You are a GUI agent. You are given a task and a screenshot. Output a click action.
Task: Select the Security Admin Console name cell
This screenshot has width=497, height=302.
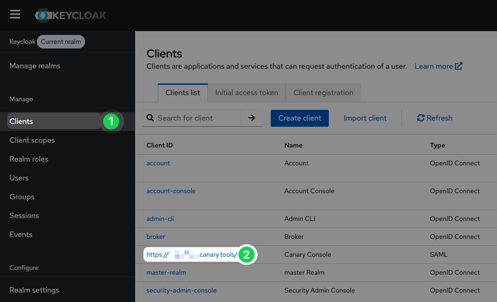(319, 290)
